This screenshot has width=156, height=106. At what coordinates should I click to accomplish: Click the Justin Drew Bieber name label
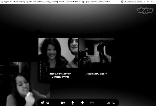(x=96, y=74)
